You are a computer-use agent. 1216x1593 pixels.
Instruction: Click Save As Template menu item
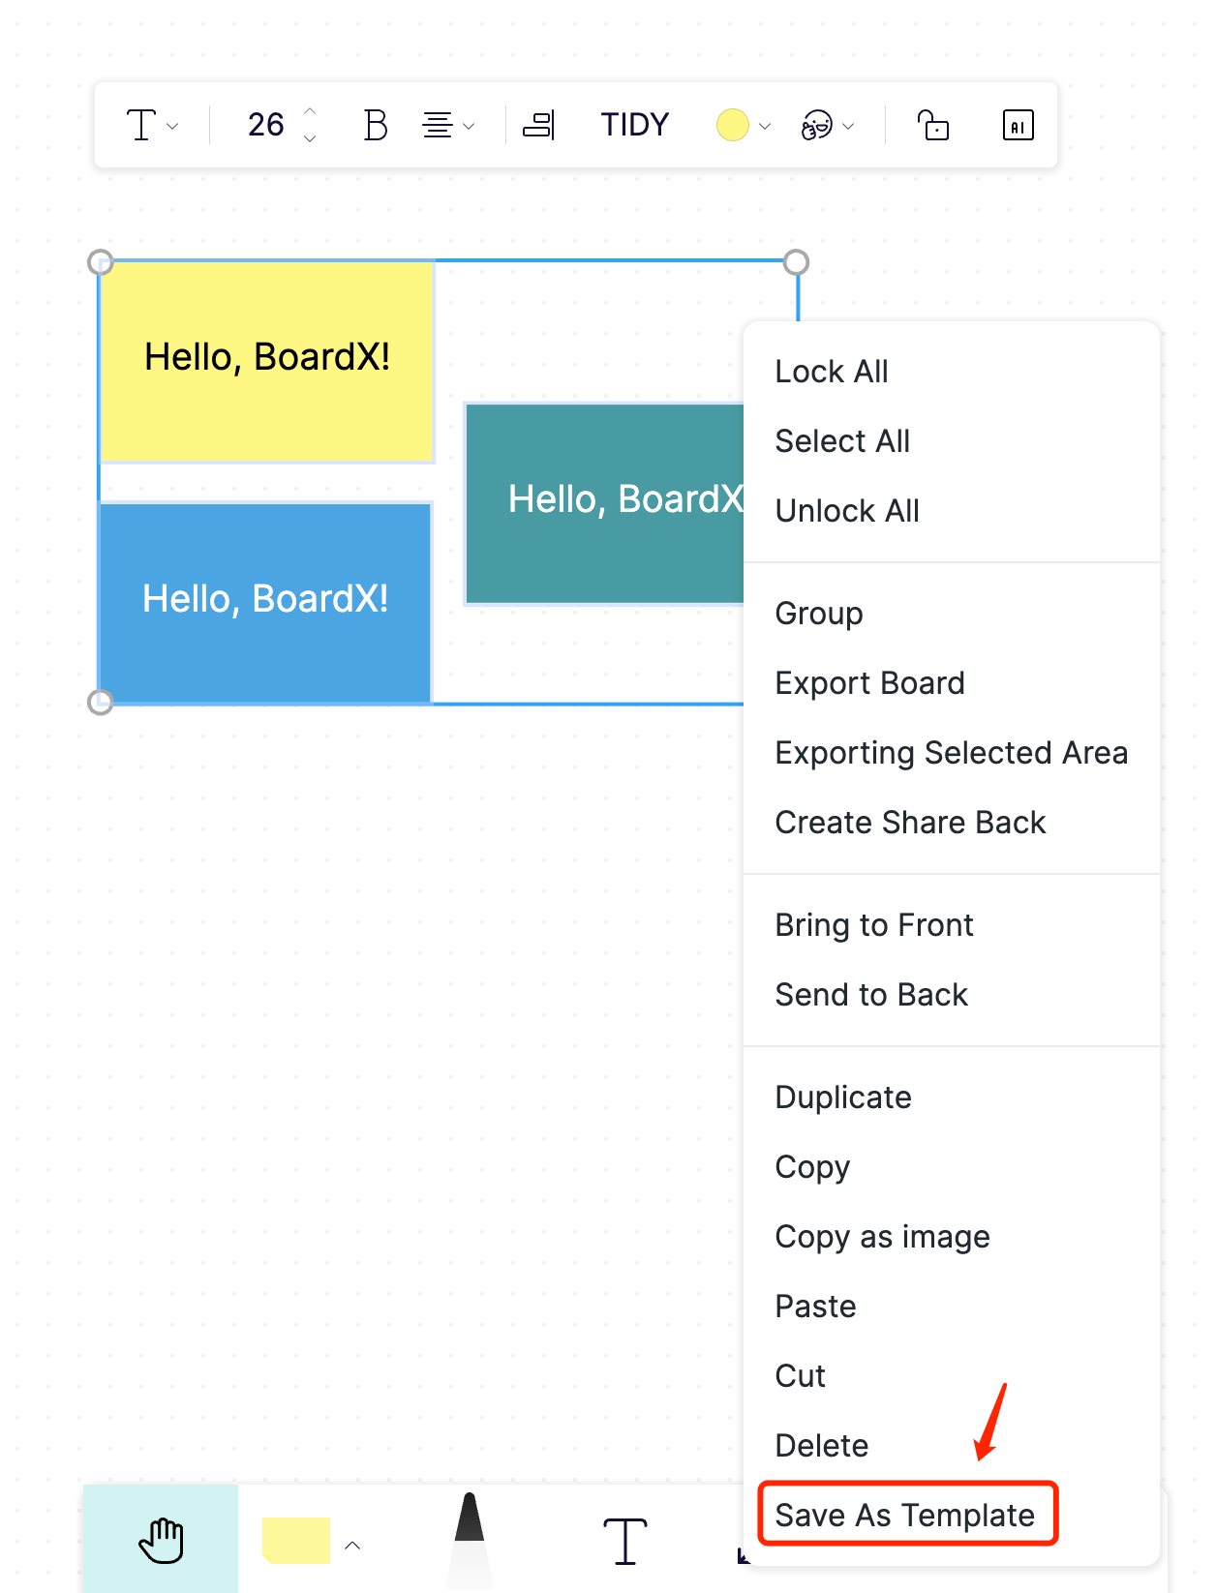point(905,1515)
